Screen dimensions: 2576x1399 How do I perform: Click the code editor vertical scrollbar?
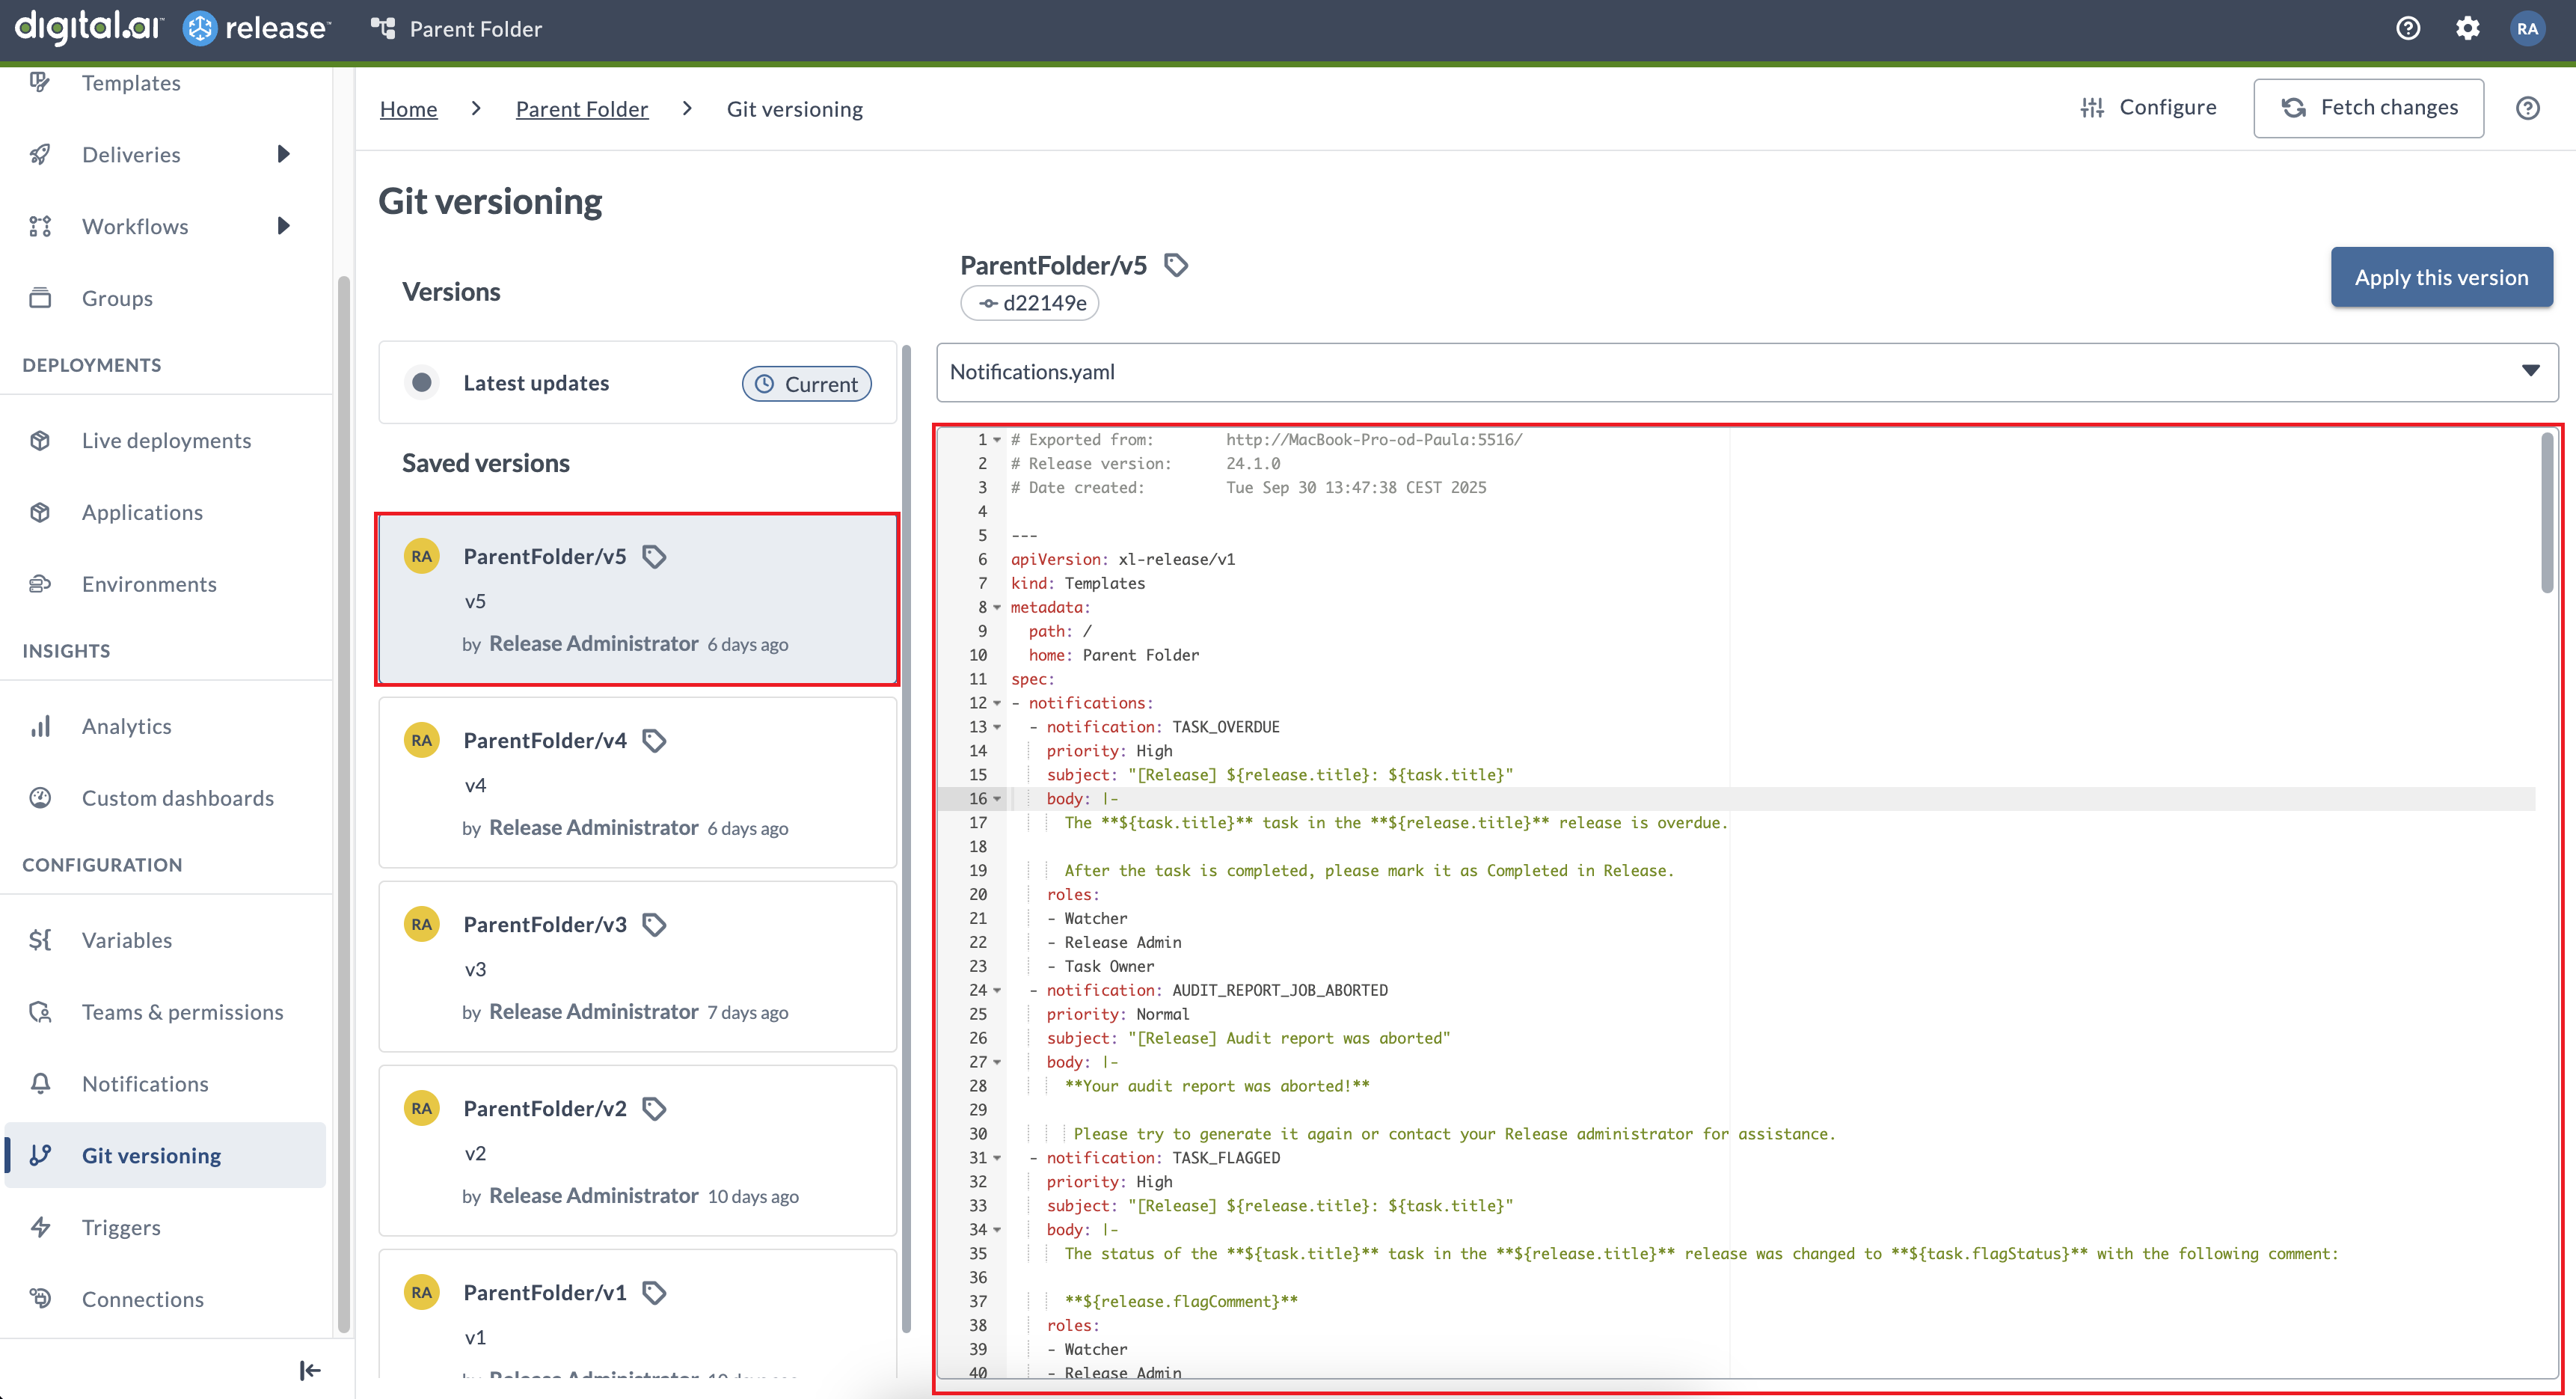(x=2546, y=512)
